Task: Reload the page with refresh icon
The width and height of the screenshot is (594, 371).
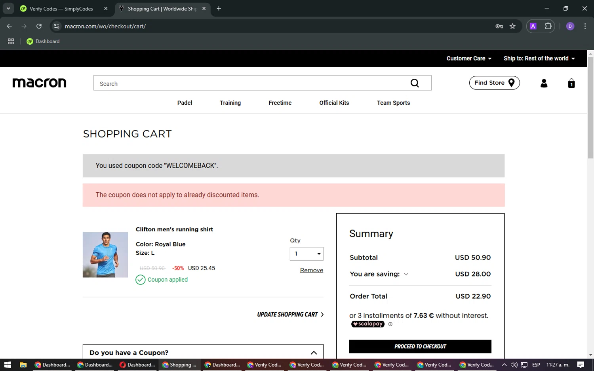Action: pos(39,26)
